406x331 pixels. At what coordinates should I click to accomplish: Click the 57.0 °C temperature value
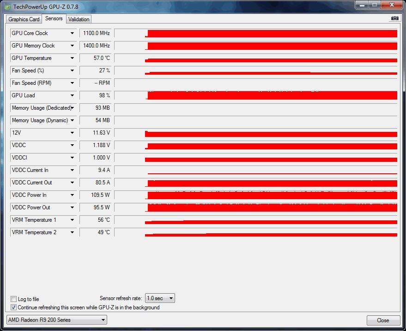[x=96, y=58]
